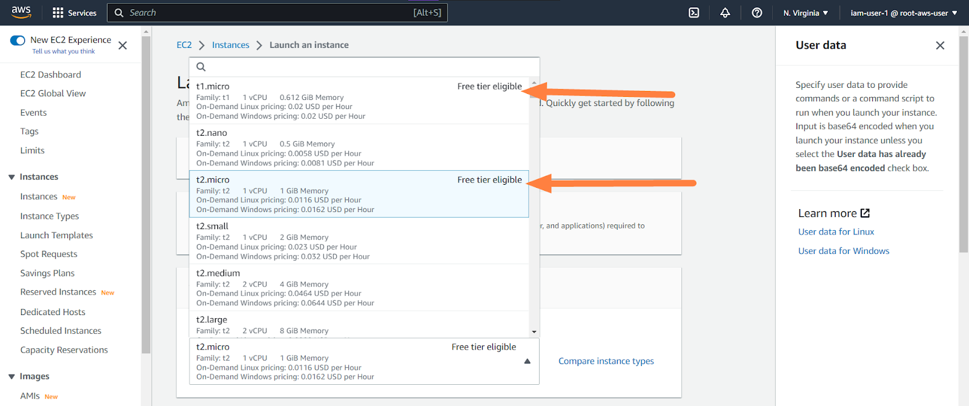Open Limits in the sidebar
This screenshot has height=406, width=969.
[x=32, y=150]
